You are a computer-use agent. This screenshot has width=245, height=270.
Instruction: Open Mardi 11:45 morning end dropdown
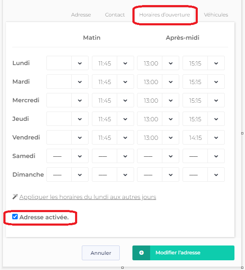(x=125, y=82)
